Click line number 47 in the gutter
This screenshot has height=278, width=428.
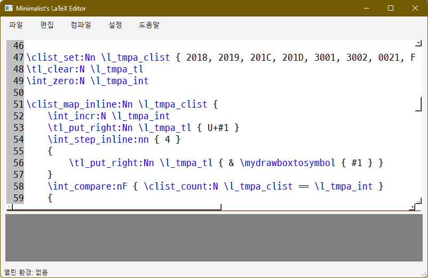coord(18,58)
